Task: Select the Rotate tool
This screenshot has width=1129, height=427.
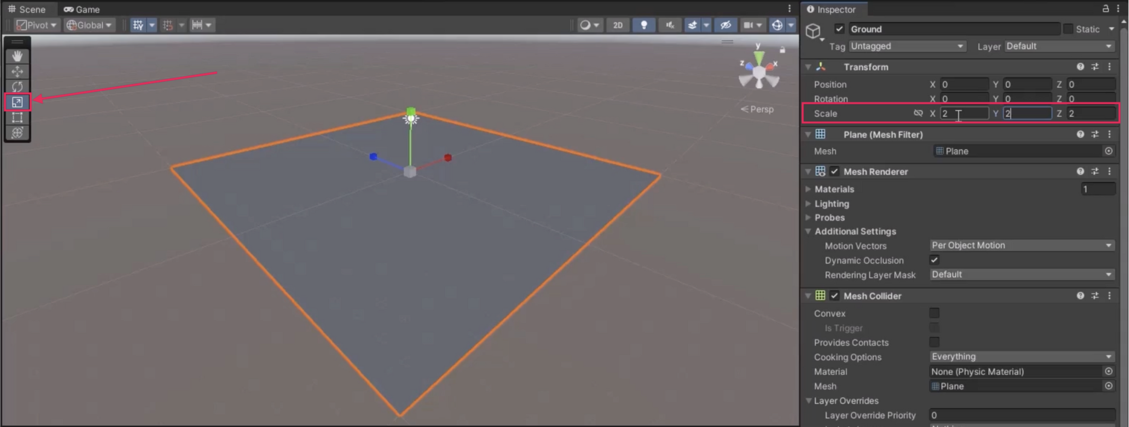Action: coord(17,87)
